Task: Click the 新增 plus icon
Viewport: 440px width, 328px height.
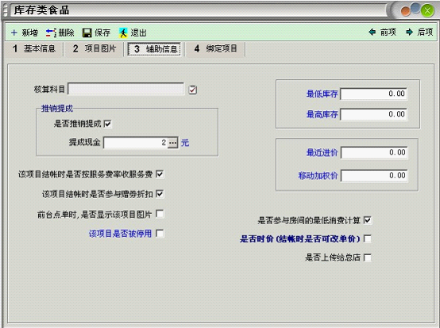Action: click(x=14, y=32)
